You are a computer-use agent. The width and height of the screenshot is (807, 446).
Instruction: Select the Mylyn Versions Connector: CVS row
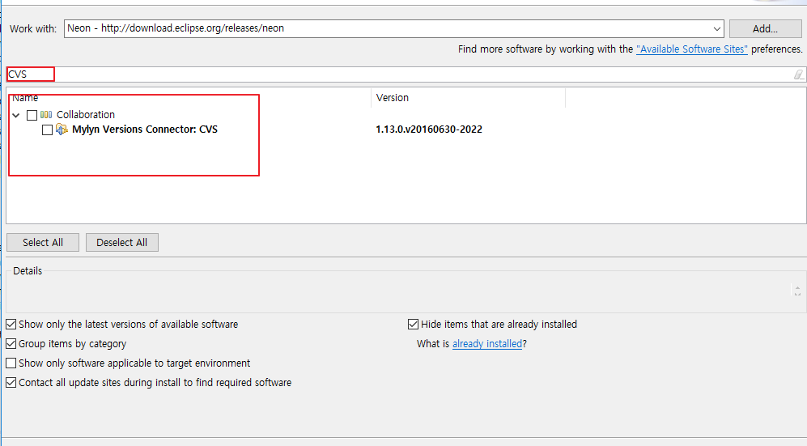point(145,130)
